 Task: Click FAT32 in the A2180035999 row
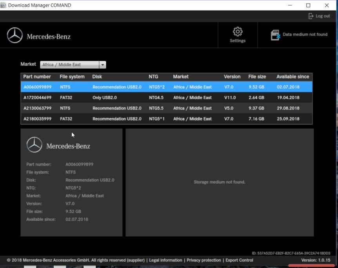[66, 119]
